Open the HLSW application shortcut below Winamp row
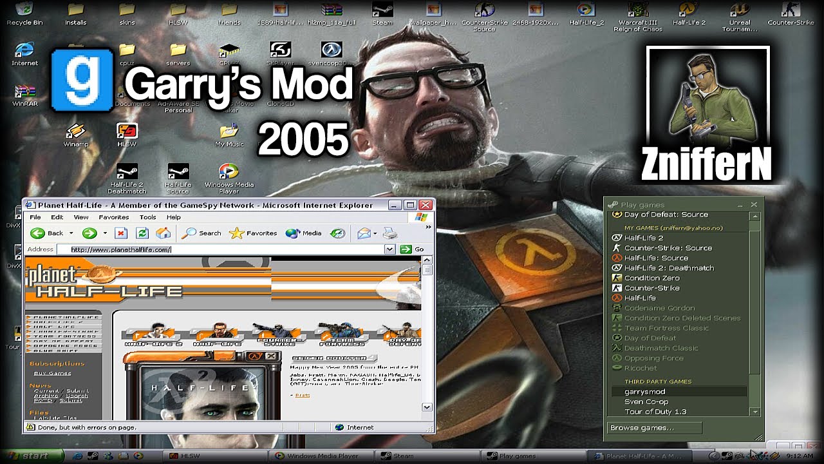 [127, 135]
